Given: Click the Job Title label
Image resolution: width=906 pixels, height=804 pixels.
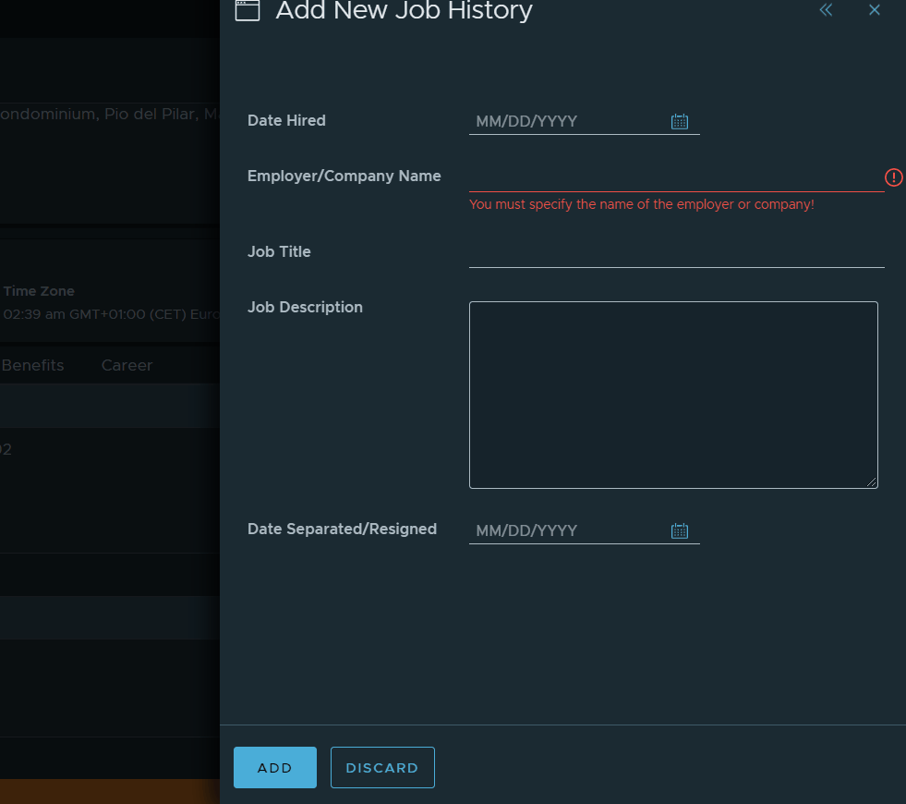Looking at the screenshot, I should [279, 251].
